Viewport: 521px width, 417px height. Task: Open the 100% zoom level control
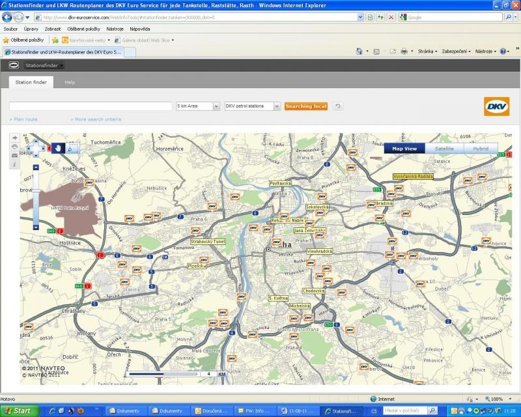498,399
